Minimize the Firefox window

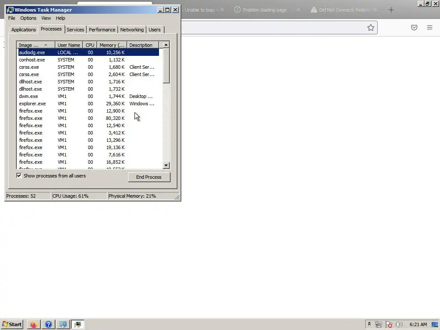coord(421,3)
